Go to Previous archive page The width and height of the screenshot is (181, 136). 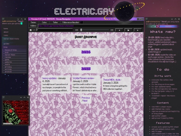86,98
